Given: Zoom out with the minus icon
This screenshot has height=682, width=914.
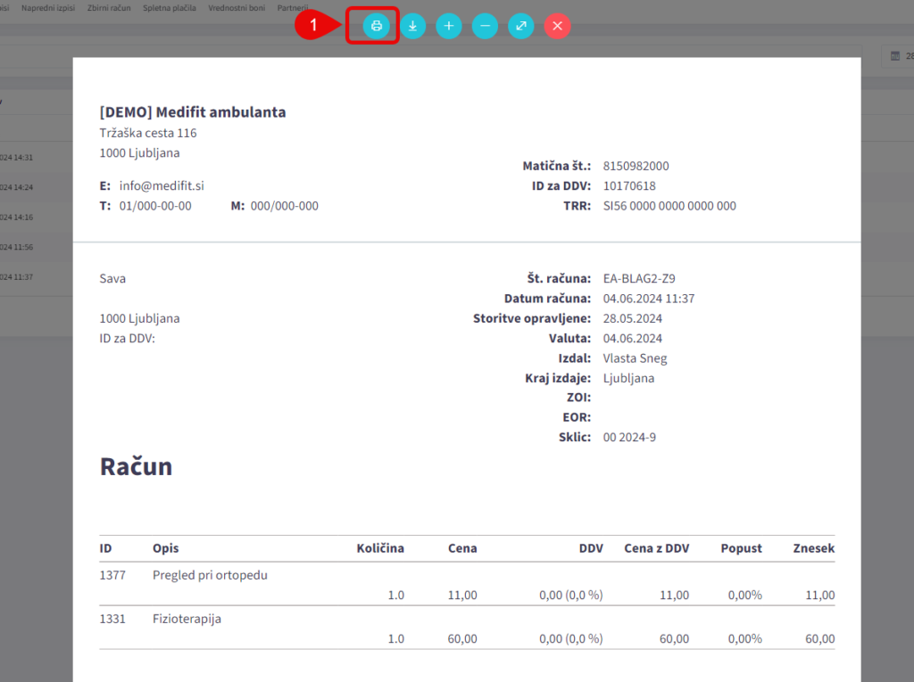Looking at the screenshot, I should pos(485,26).
